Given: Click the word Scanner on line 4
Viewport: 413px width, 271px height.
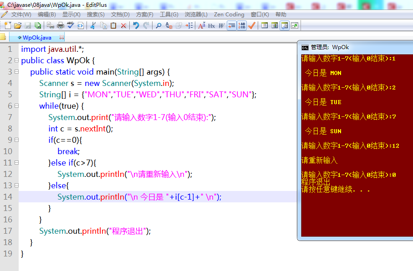Looking at the screenshot, I should click(54, 83).
